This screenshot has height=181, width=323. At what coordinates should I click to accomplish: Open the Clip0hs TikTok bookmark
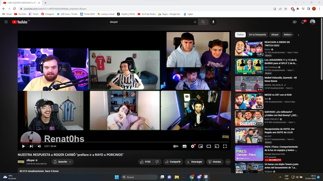tap(126, 14)
